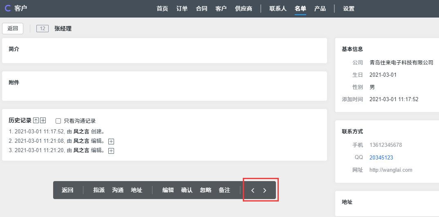Viewport: 439px width, 217px height.
Task: Go to the 联系人 tab
Action: (x=278, y=9)
